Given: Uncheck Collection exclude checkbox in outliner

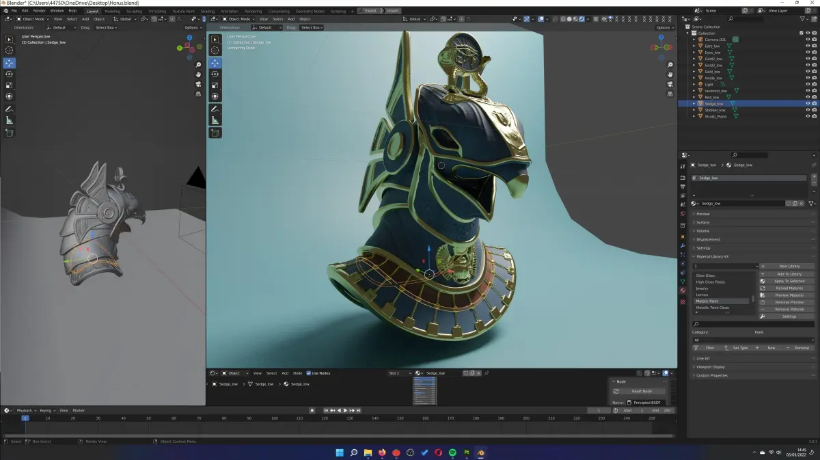Looking at the screenshot, I should tap(801, 33).
